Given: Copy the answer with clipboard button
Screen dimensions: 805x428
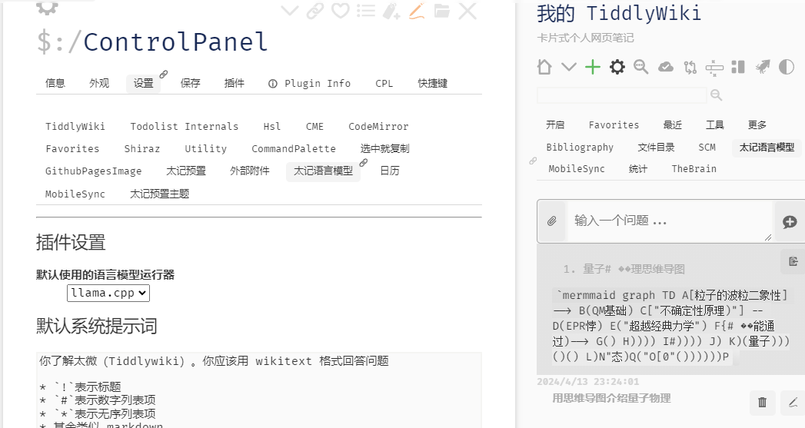Looking at the screenshot, I should pos(793,262).
